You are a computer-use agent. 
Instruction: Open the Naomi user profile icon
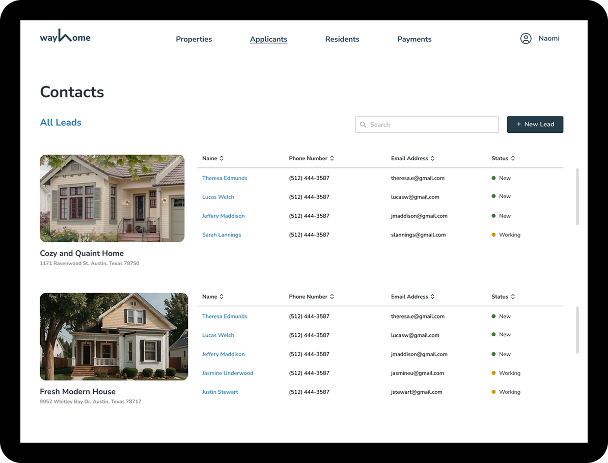coord(526,38)
